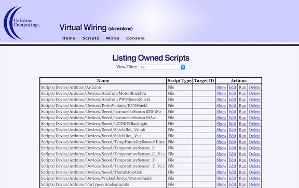Show the ShieldBot_V0.9b script
The height and width of the screenshot is (188, 299).
pos(221,130)
